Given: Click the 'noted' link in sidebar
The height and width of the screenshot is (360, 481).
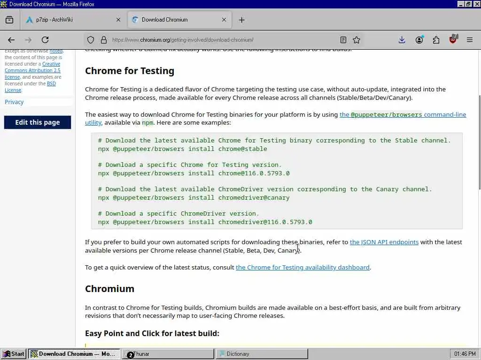Looking at the screenshot, I should pyautogui.click(x=56, y=51).
